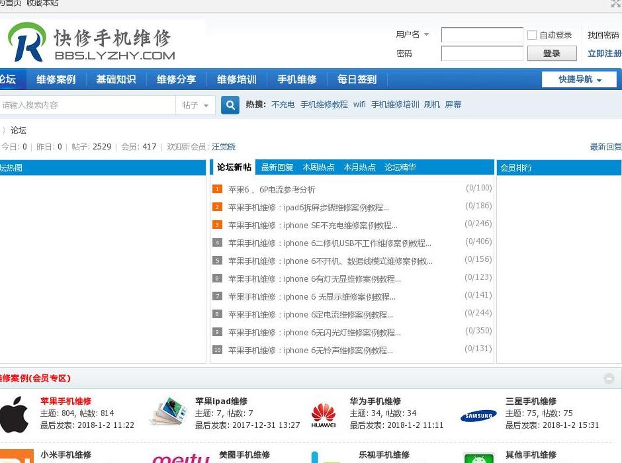Open the 乐视手机维修 forum title
The width and height of the screenshot is (622, 463).
384,454
